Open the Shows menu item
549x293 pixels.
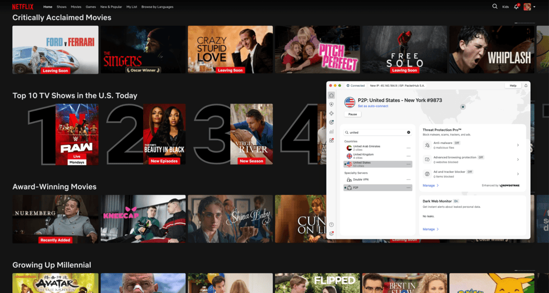[x=62, y=6]
